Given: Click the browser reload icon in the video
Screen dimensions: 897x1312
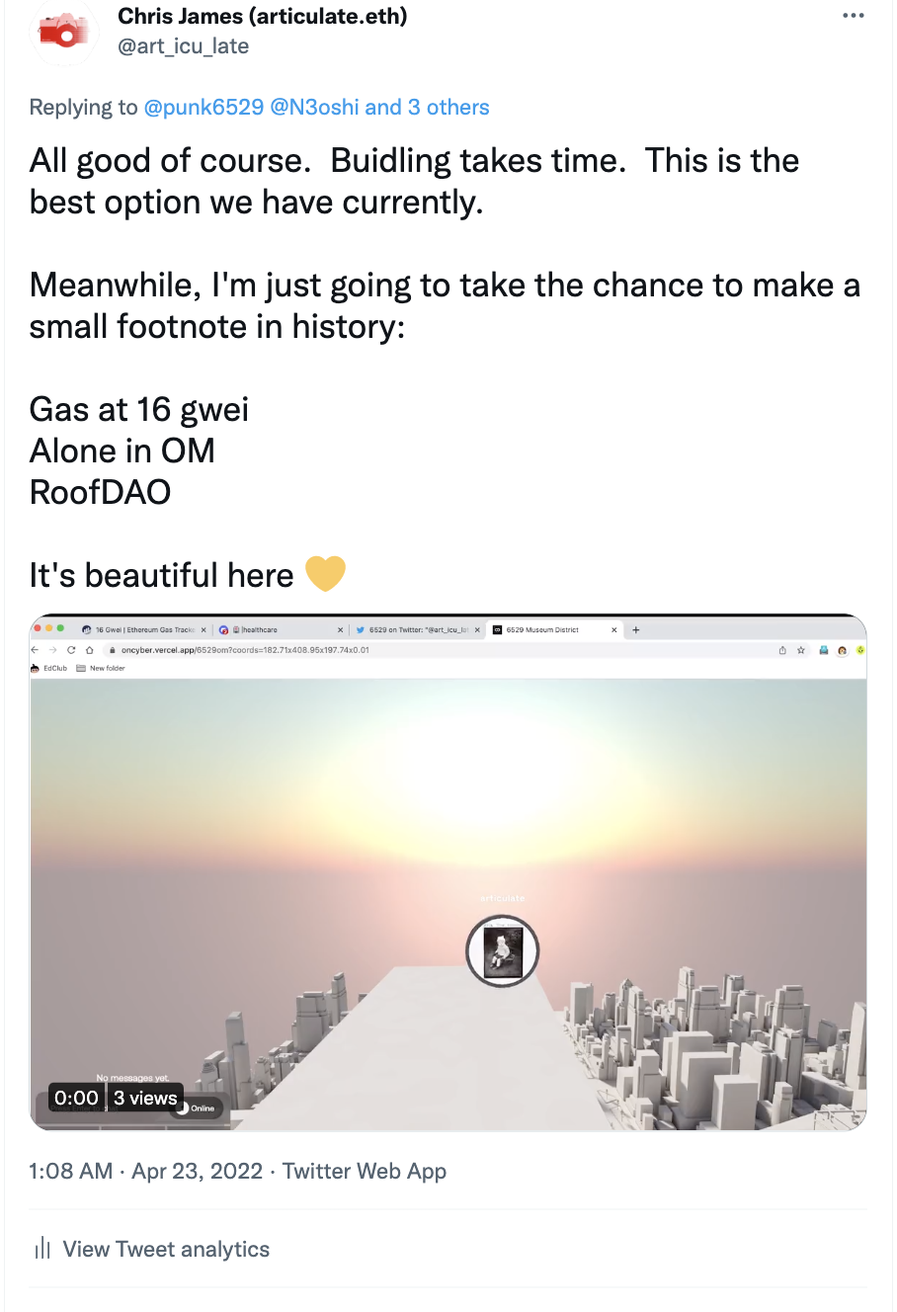Looking at the screenshot, I should 71,650.
